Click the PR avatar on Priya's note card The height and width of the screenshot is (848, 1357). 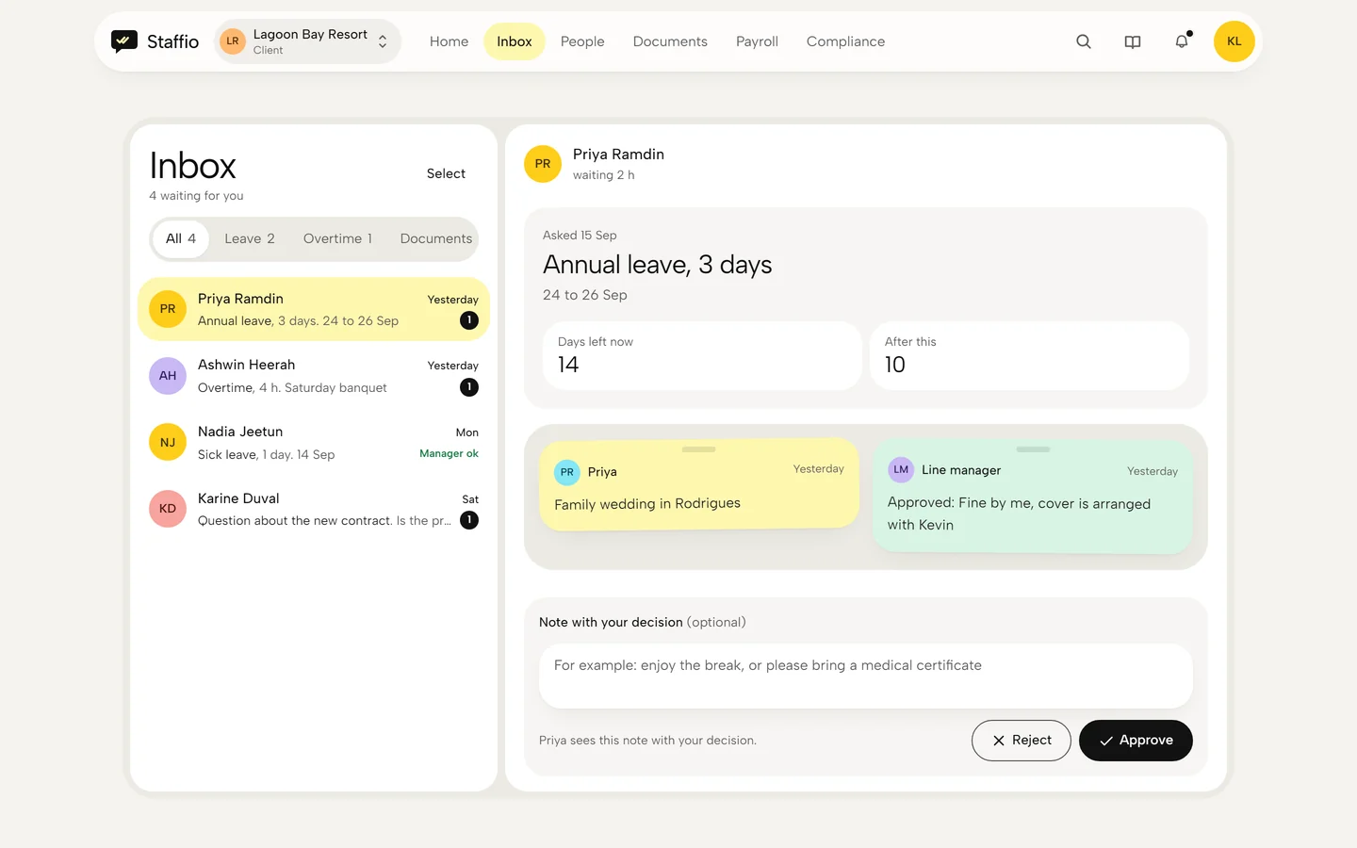tap(567, 472)
